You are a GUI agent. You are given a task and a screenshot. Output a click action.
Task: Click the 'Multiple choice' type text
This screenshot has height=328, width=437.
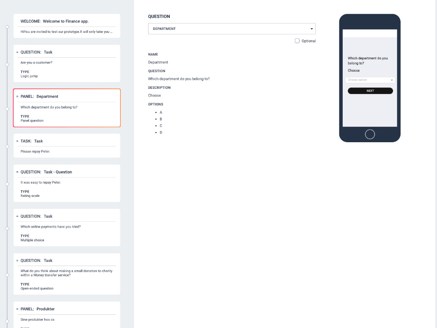coord(32,240)
